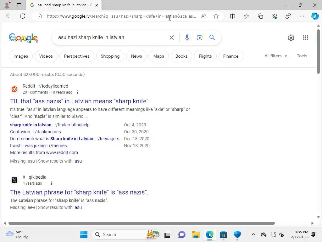Click the X site favicon

pyautogui.click(x=14, y=180)
